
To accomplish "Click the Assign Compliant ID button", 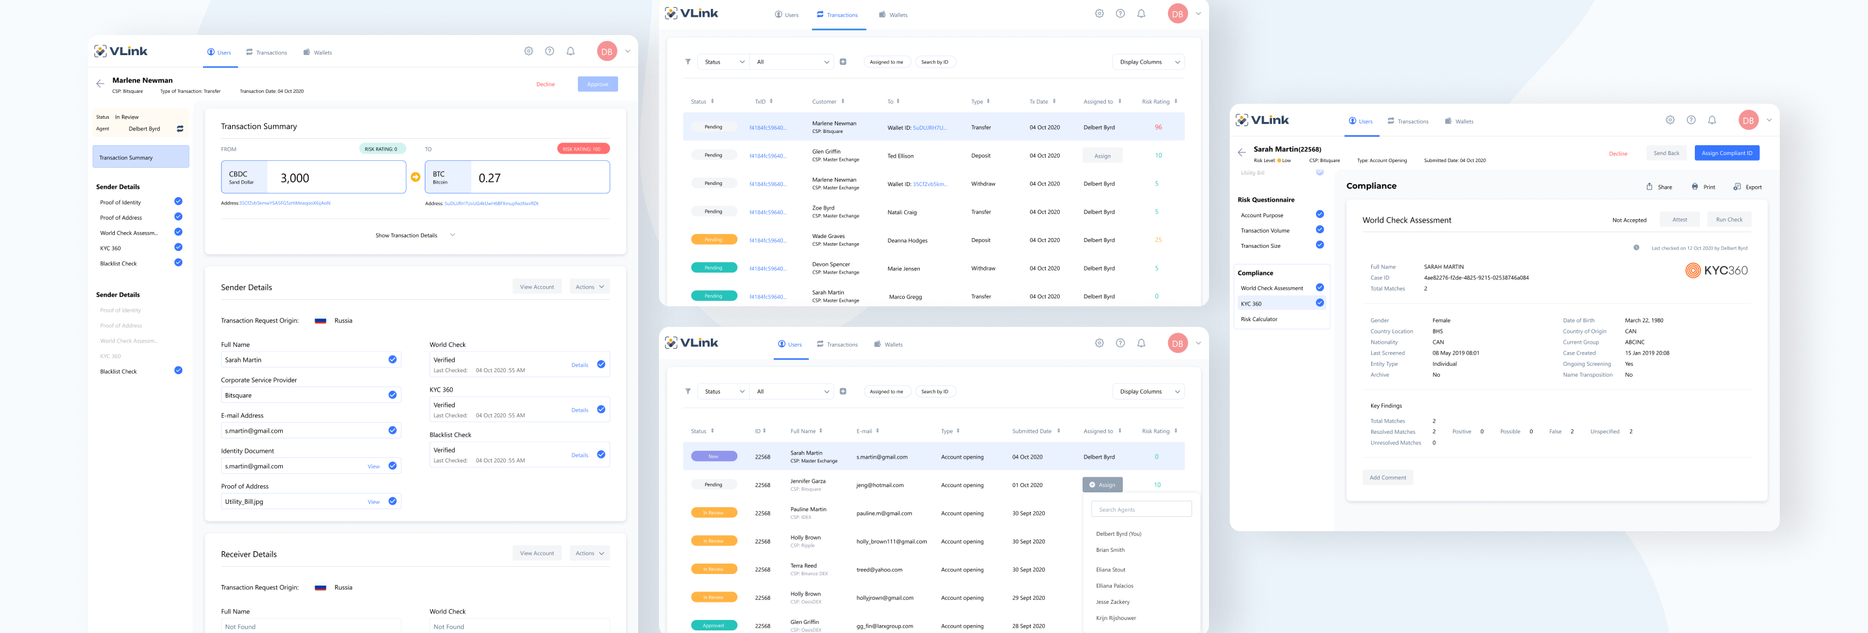I will (x=1727, y=153).
